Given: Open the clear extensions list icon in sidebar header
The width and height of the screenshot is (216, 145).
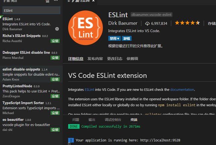Looking at the screenshot, I should coord(48,1).
